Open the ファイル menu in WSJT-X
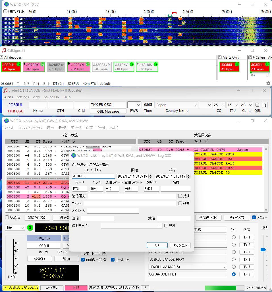The image size is (272, 292). pos(9,128)
